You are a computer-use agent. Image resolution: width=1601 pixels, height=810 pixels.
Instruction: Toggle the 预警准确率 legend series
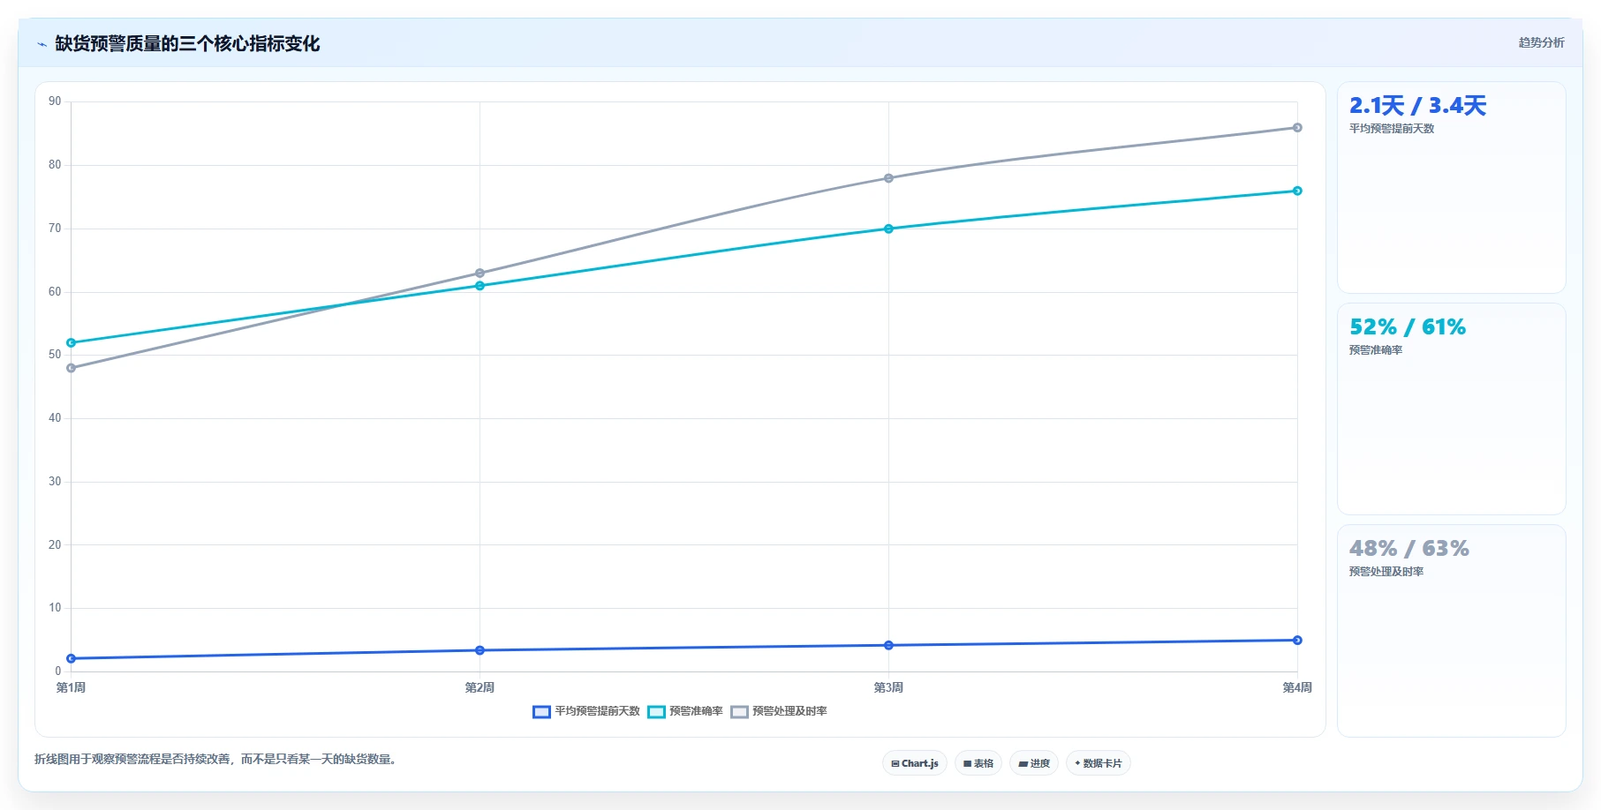[685, 711]
